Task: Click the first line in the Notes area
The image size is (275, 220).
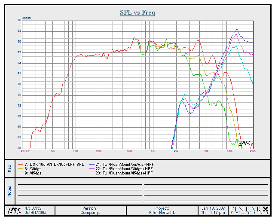Action: coord(79,184)
